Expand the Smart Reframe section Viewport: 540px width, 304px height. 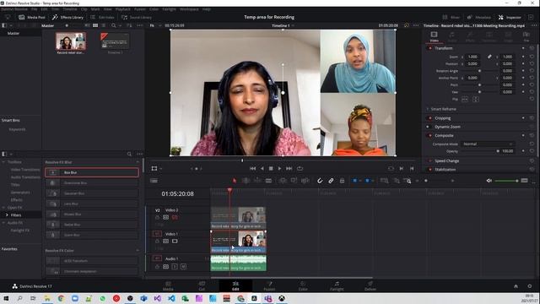click(x=443, y=109)
